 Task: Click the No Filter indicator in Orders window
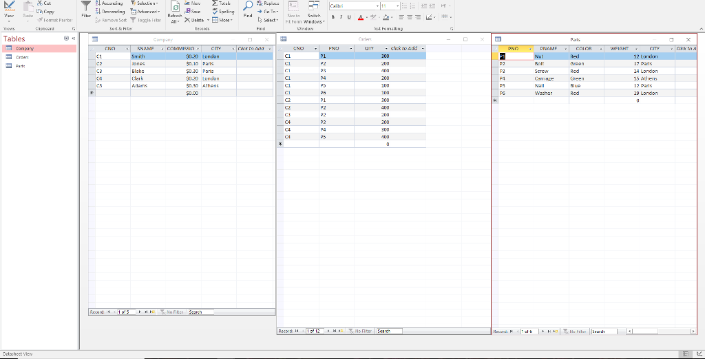360,331
